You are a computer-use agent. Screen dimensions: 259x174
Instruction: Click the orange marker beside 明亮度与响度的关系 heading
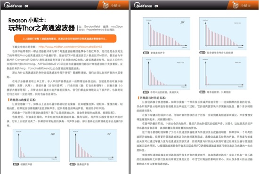(x=8, y=100)
